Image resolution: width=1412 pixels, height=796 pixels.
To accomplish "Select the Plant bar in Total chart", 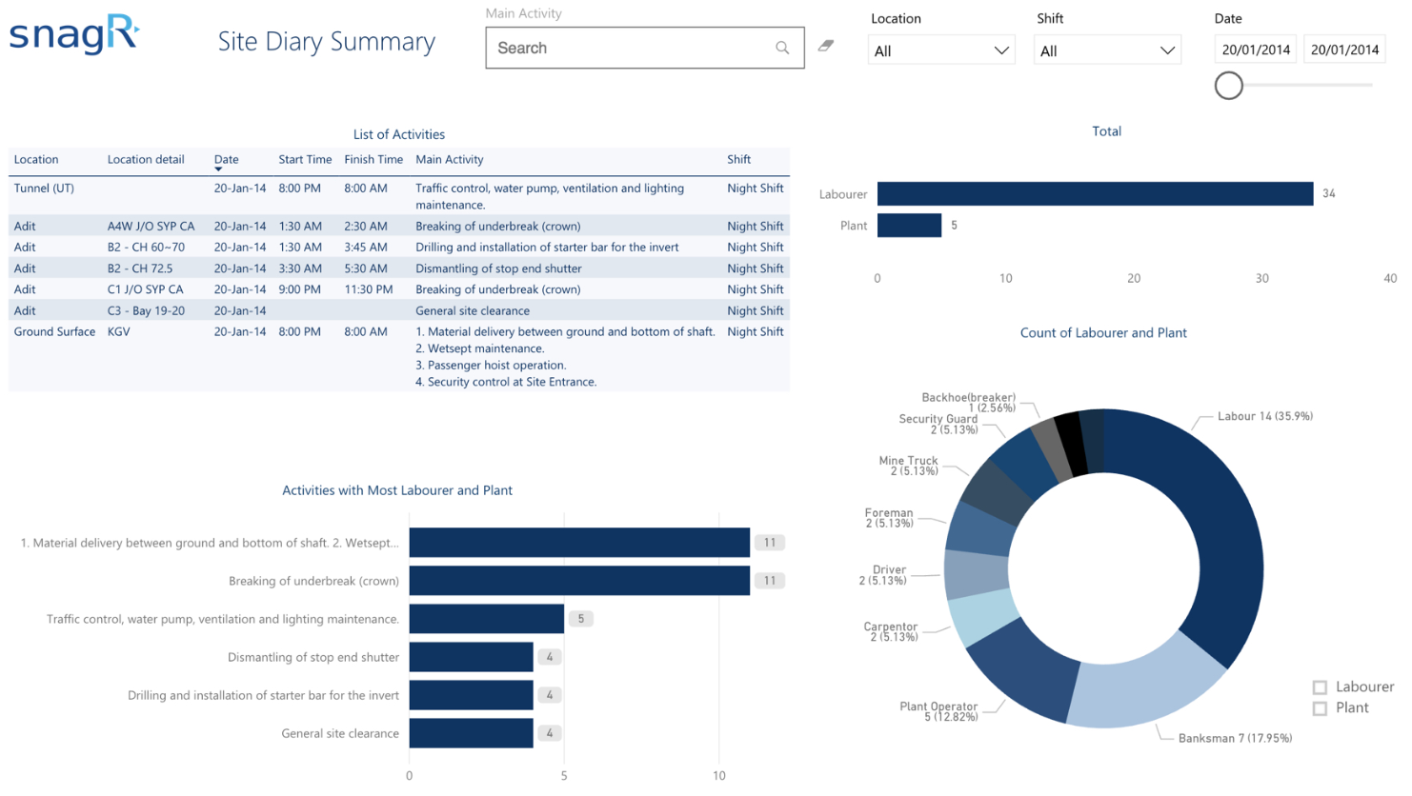I will click(909, 226).
